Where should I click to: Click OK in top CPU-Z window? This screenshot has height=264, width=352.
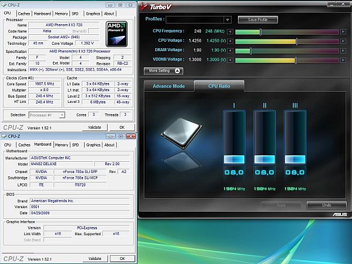[122, 128]
